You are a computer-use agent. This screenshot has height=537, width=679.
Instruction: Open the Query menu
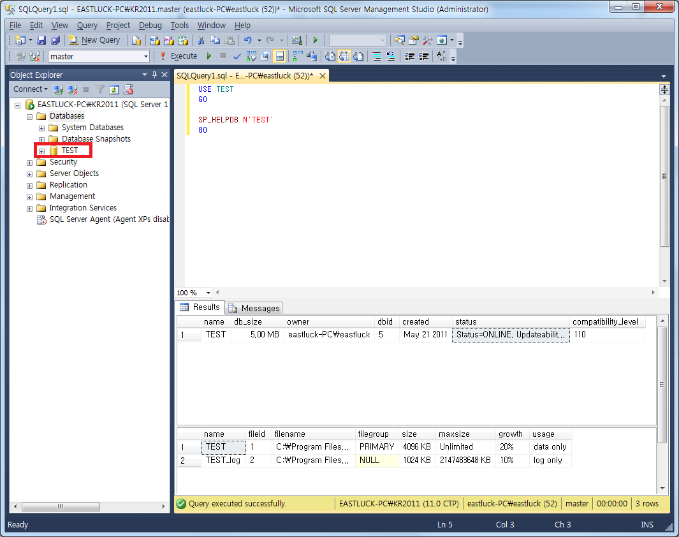[87, 25]
